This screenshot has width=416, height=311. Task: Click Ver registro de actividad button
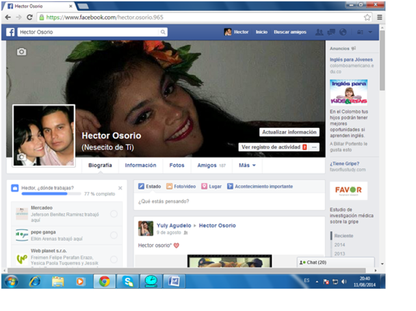click(x=274, y=147)
